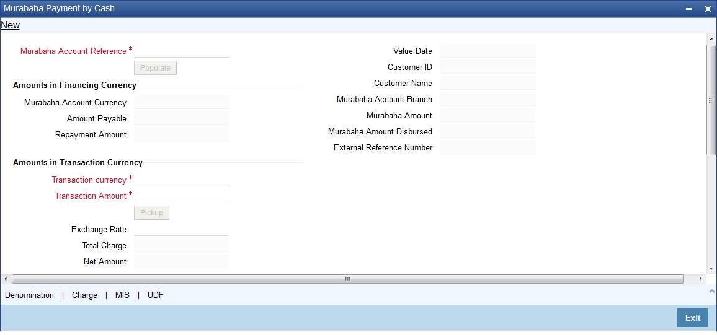The height and width of the screenshot is (335, 717).
Task: Click the Exit button
Action: (x=693, y=318)
